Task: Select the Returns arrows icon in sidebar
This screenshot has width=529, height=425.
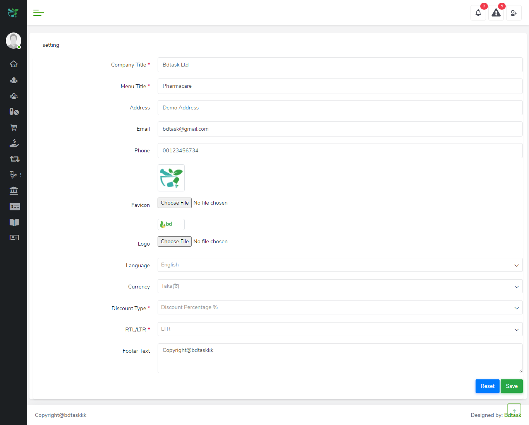Action: [14, 159]
